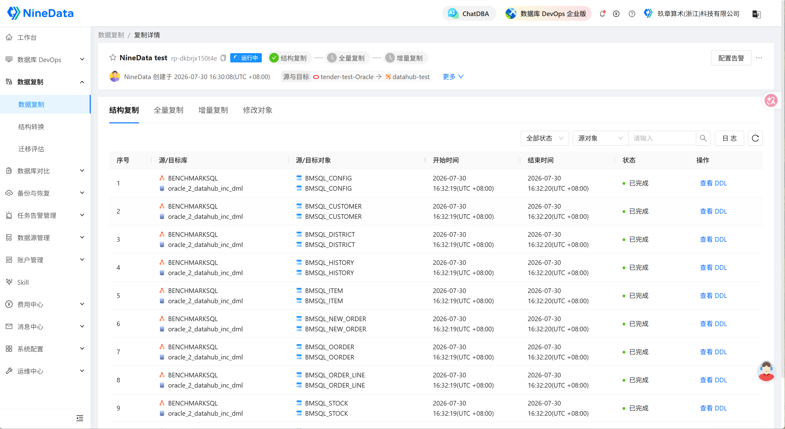Open the help question mark icon
785x429 pixels.
pos(632,14)
